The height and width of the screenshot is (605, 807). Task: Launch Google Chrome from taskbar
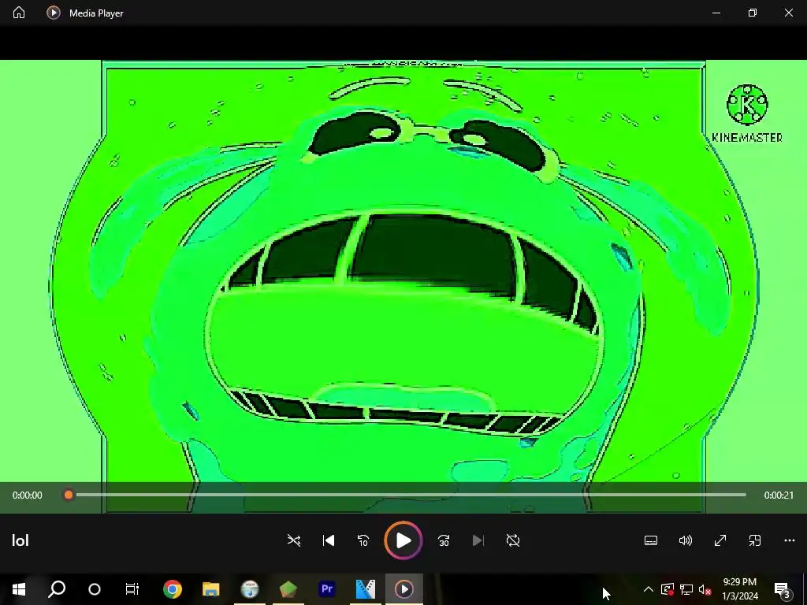[x=173, y=589]
